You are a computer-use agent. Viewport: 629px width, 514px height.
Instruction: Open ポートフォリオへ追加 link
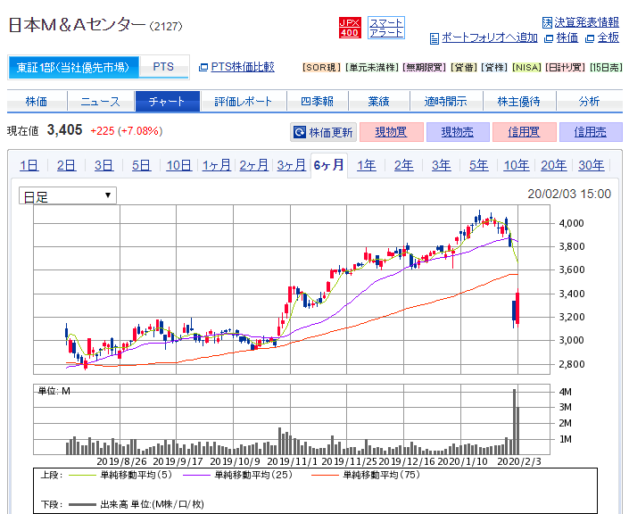(x=490, y=37)
